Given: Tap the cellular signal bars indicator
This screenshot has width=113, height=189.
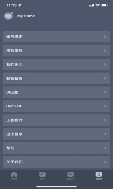Looking at the screenshot, I should tap(92, 5).
